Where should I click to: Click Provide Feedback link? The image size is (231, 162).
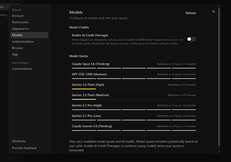pyautogui.click(x=24, y=148)
